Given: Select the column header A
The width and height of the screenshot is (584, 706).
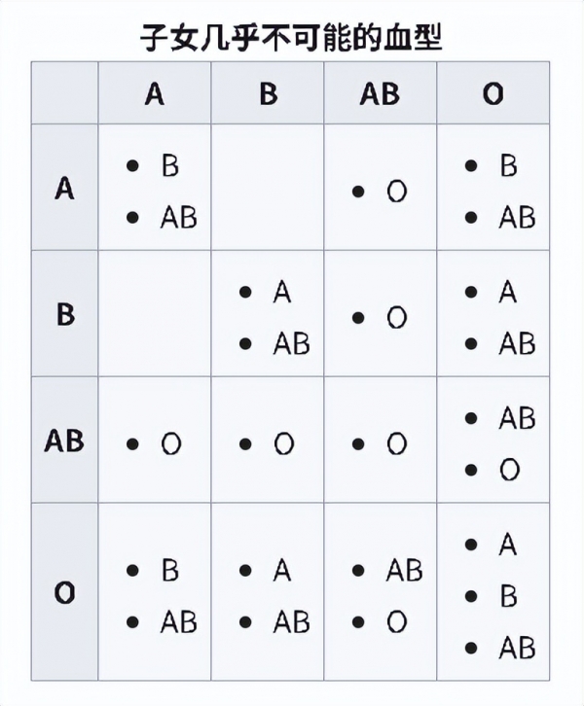Looking at the screenshot, I should [x=154, y=93].
